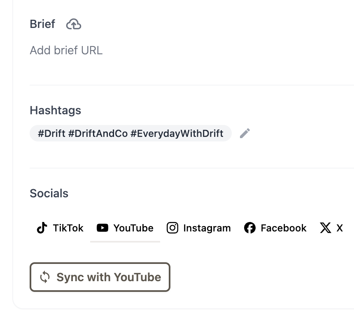This screenshot has height=319, width=354.
Task: Click the #DriftAndCo hashtag text
Action: [x=98, y=134]
